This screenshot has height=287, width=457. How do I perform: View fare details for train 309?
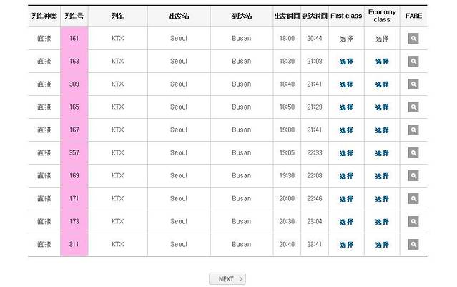coord(413,84)
